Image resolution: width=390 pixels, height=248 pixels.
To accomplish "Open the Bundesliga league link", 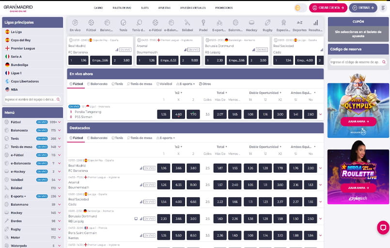I will coord(19,65).
